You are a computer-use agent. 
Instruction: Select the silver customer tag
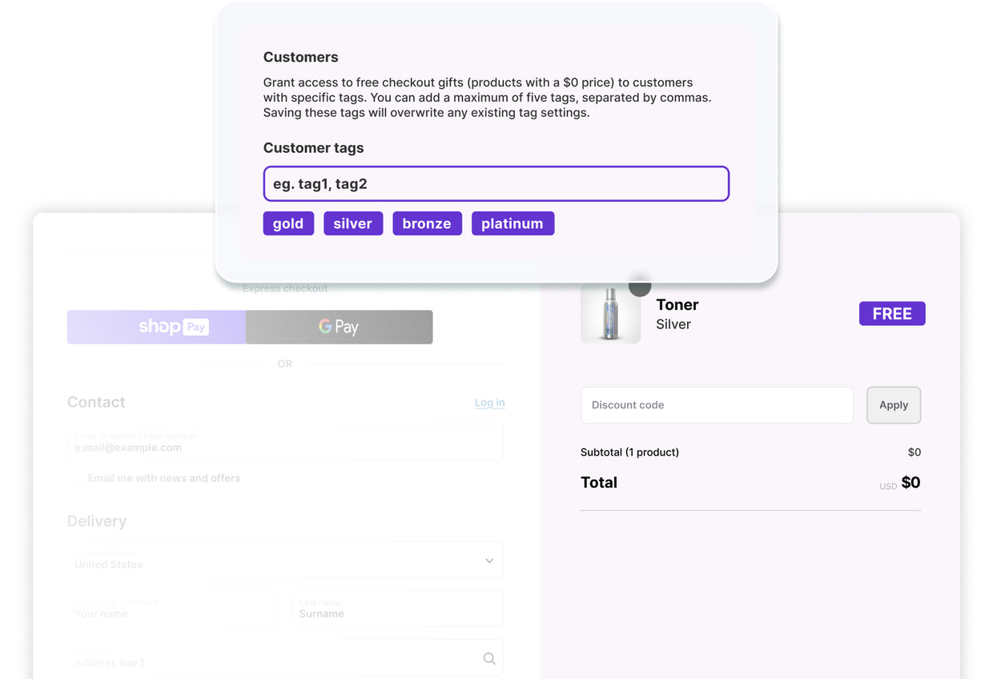click(x=353, y=223)
